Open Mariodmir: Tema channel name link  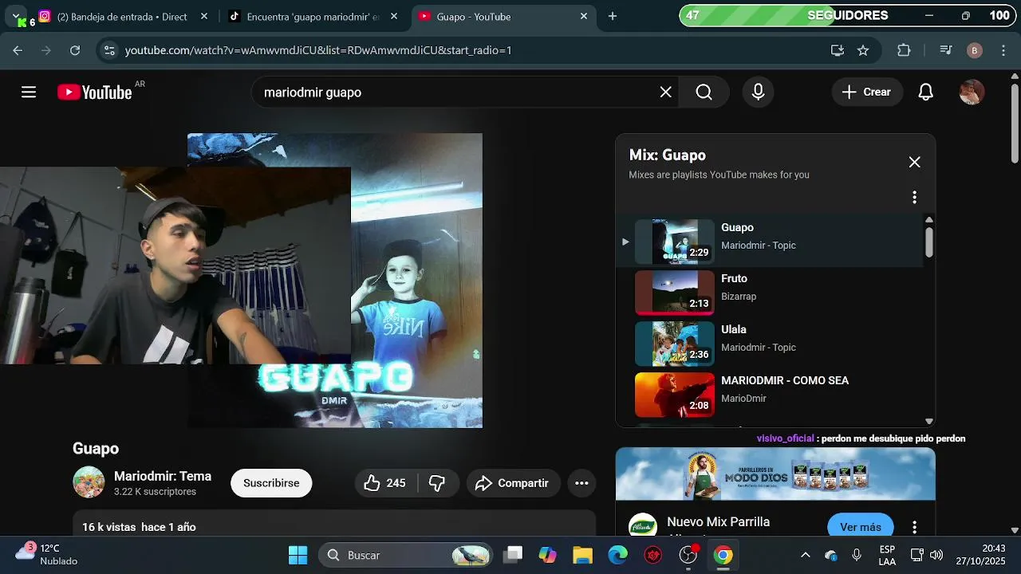pyautogui.click(x=163, y=476)
